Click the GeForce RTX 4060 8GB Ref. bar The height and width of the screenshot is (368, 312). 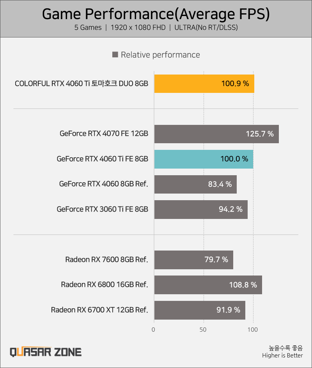(195, 184)
